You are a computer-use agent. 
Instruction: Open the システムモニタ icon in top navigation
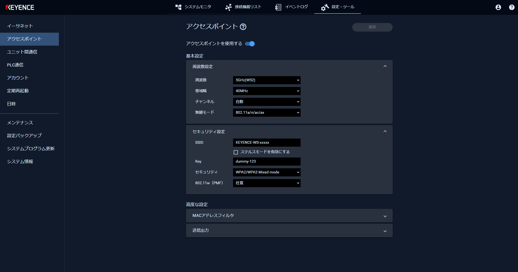pyautogui.click(x=179, y=7)
